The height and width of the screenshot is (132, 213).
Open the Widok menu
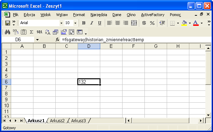[46, 15]
